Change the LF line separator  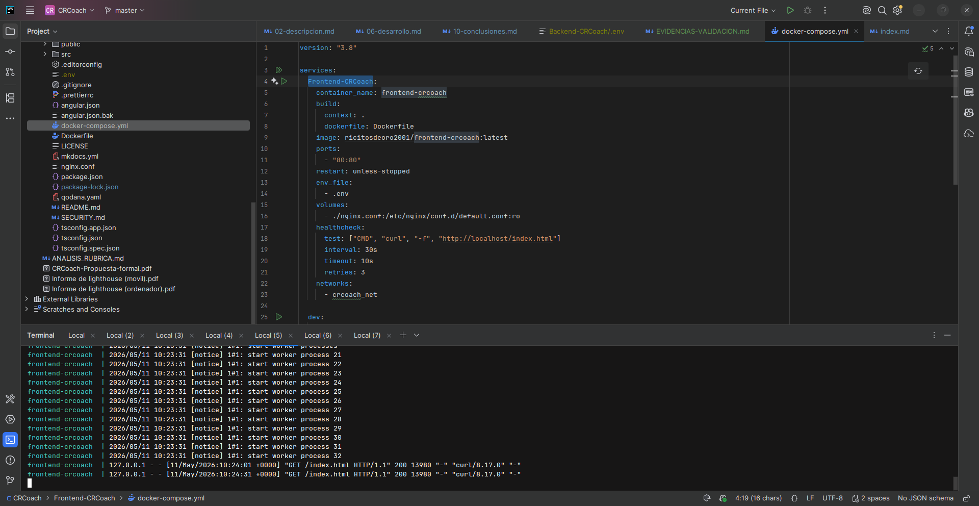(x=810, y=498)
